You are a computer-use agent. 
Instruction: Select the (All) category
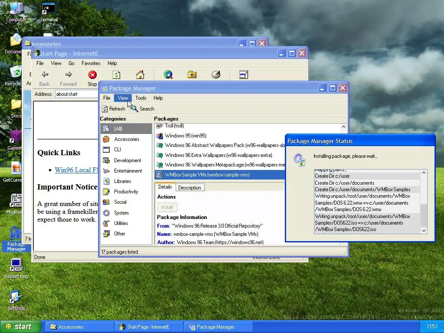point(126,128)
